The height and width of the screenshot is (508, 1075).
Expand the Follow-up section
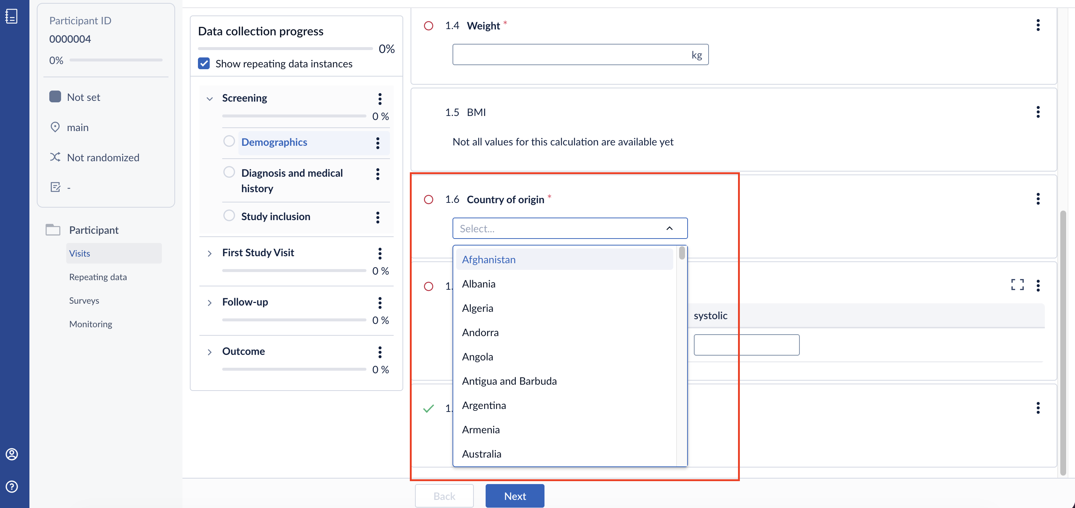click(x=210, y=303)
